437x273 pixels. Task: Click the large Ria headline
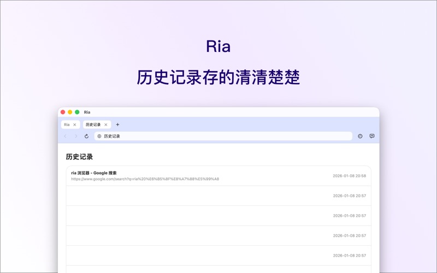[218, 46]
